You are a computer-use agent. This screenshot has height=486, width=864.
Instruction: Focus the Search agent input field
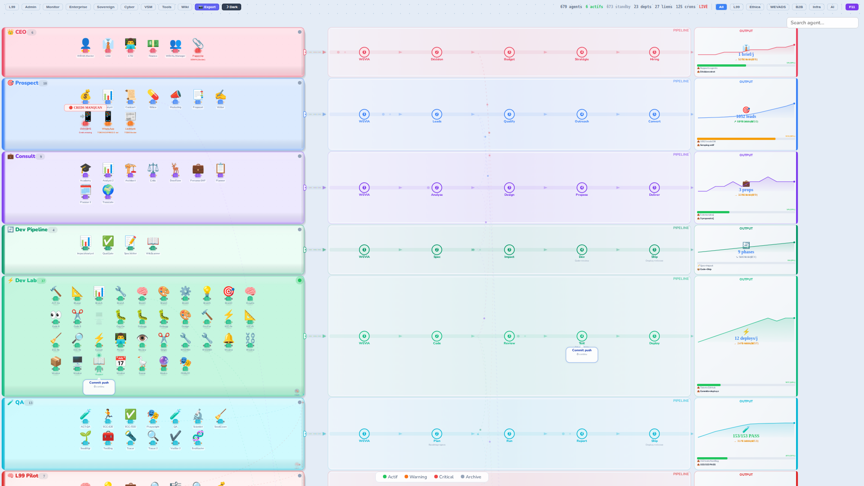(822, 22)
